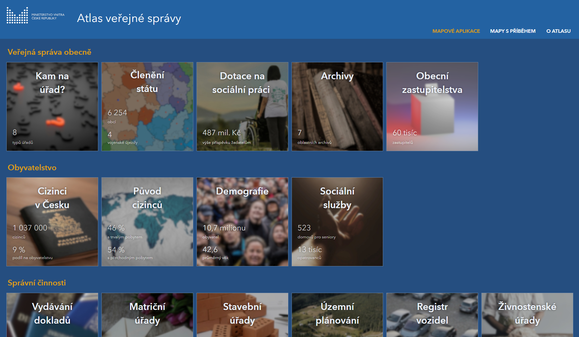The image size is (579, 337).
Task: Click the Atlas veřejné správy title
Action: click(129, 18)
